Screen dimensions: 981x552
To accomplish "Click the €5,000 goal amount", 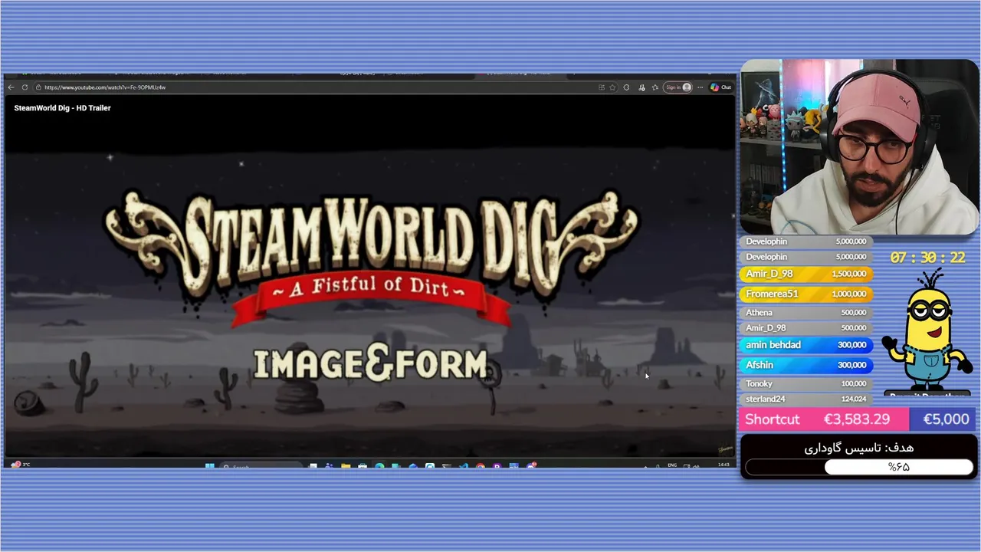I will (946, 419).
